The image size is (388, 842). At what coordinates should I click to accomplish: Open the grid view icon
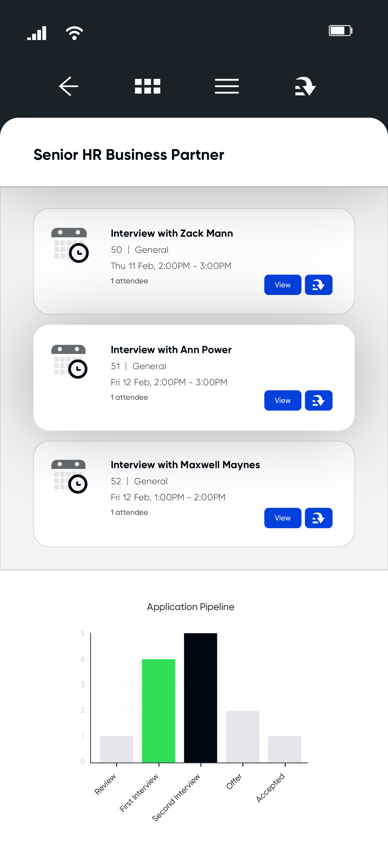click(x=148, y=86)
